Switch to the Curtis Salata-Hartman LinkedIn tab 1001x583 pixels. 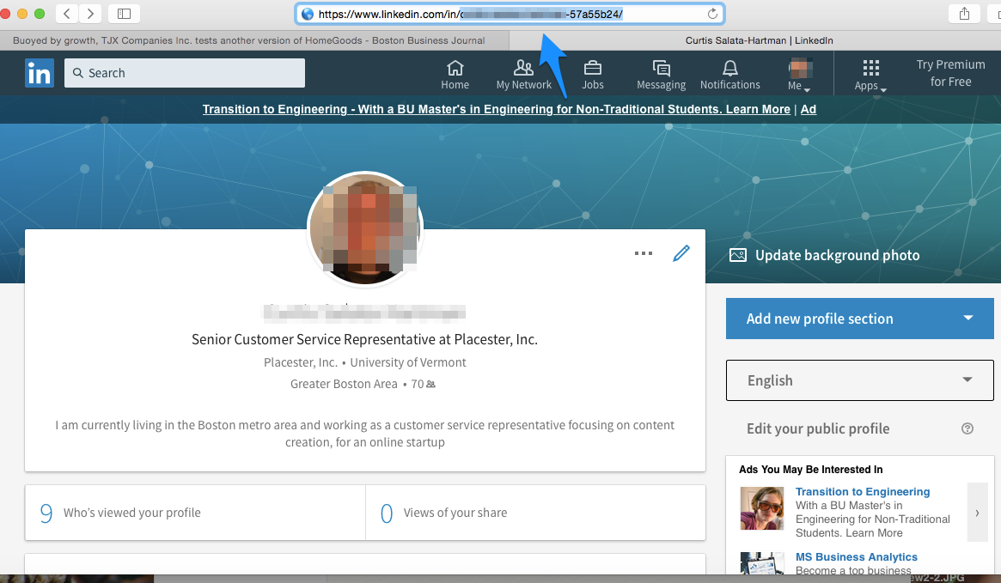(x=759, y=40)
